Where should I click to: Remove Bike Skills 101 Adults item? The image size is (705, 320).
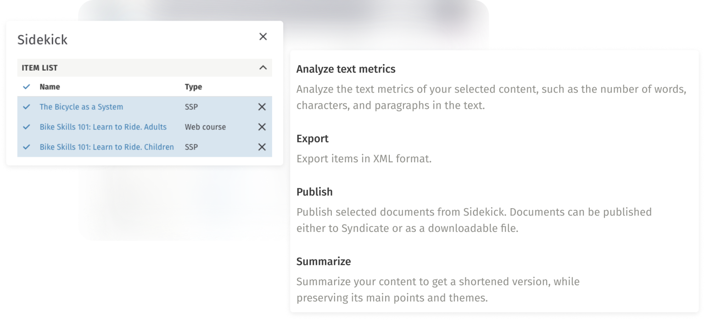(x=262, y=127)
